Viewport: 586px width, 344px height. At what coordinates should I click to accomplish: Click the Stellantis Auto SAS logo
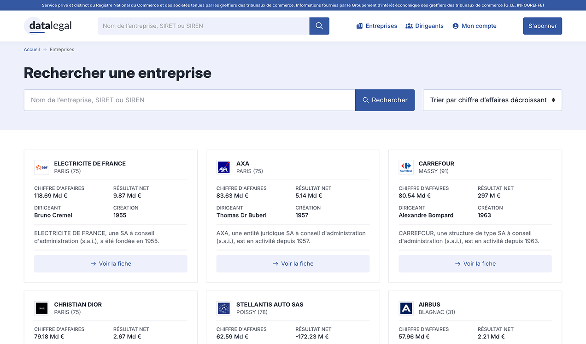(x=224, y=308)
